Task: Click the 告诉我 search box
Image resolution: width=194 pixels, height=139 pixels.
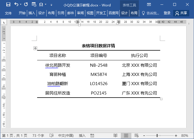Action: point(153,13)
